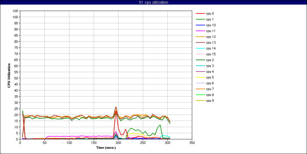The width and height of the screenshot is (307, 154).
Task: Select the 'cpu 9' legend label
Action: (x=210, y=101)
